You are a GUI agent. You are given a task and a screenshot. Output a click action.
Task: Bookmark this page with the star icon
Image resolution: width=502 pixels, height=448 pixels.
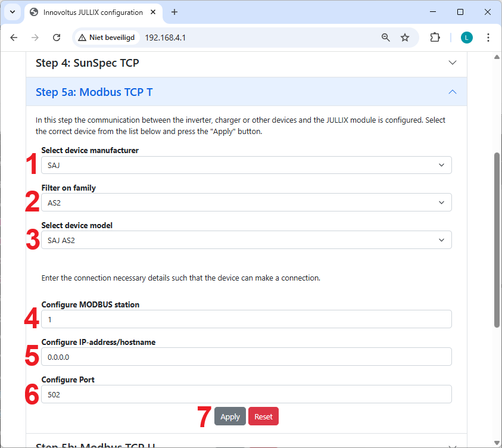[x=405, y=38]
